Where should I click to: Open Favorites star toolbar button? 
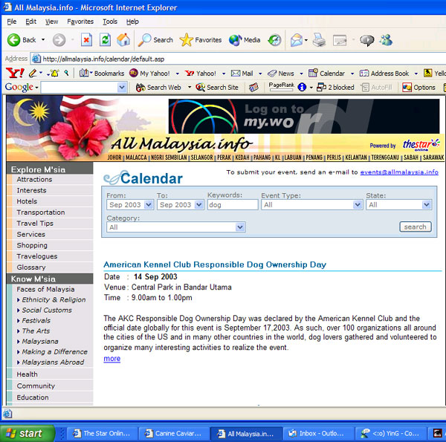pos(201,40)
